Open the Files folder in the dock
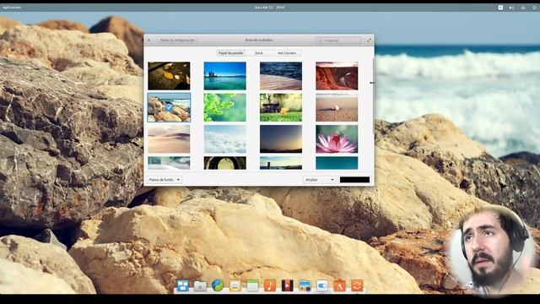540x304 pixels. [x=200, y=285]
